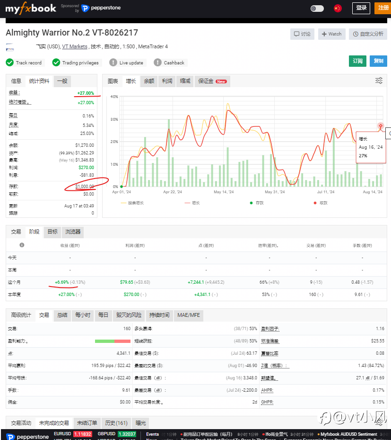Click the 盈利因子 profit factor label

270,329
